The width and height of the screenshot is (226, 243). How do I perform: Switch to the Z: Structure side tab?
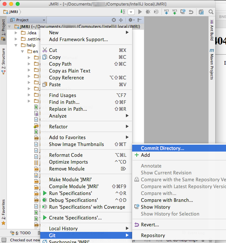tap(3, 60)
